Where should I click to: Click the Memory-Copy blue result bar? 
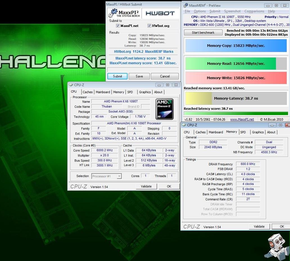point(236,46)
